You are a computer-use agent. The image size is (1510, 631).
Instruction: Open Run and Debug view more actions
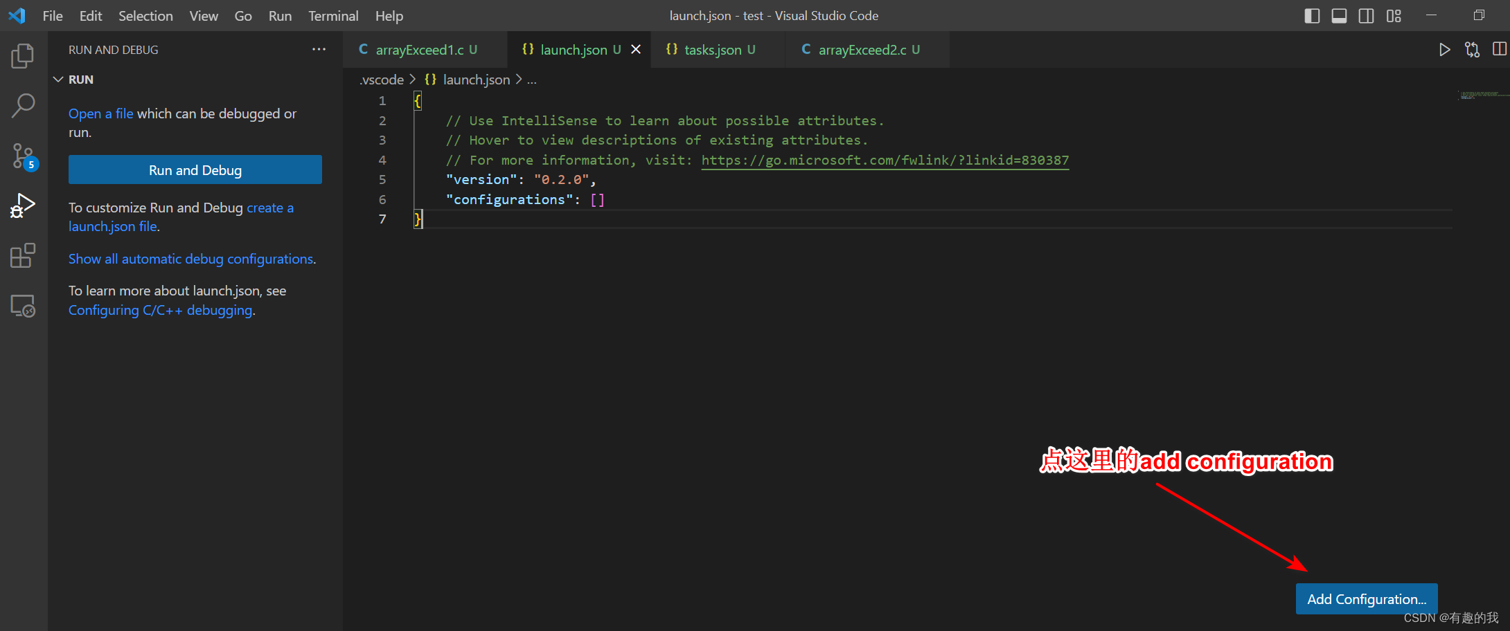coord(319,49)
